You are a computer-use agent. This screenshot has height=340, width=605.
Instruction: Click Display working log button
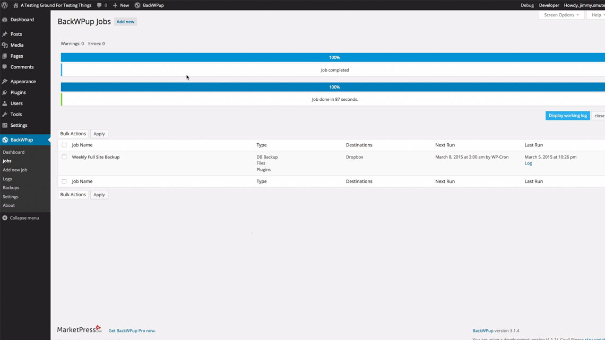pyautogui.click(x=567, y=116)
